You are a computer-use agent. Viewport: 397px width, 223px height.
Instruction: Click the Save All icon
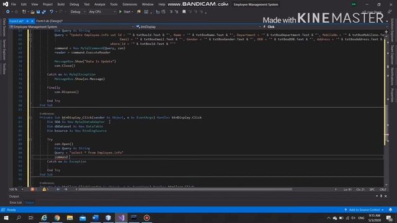[x=44, y=12]
